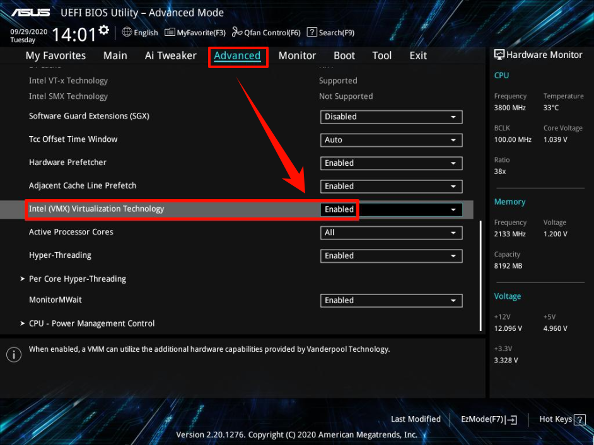Viewport: 594px width, 445px height.
Task: Open Tcc Offset Time Window dropdown
Action: [391, 140]
